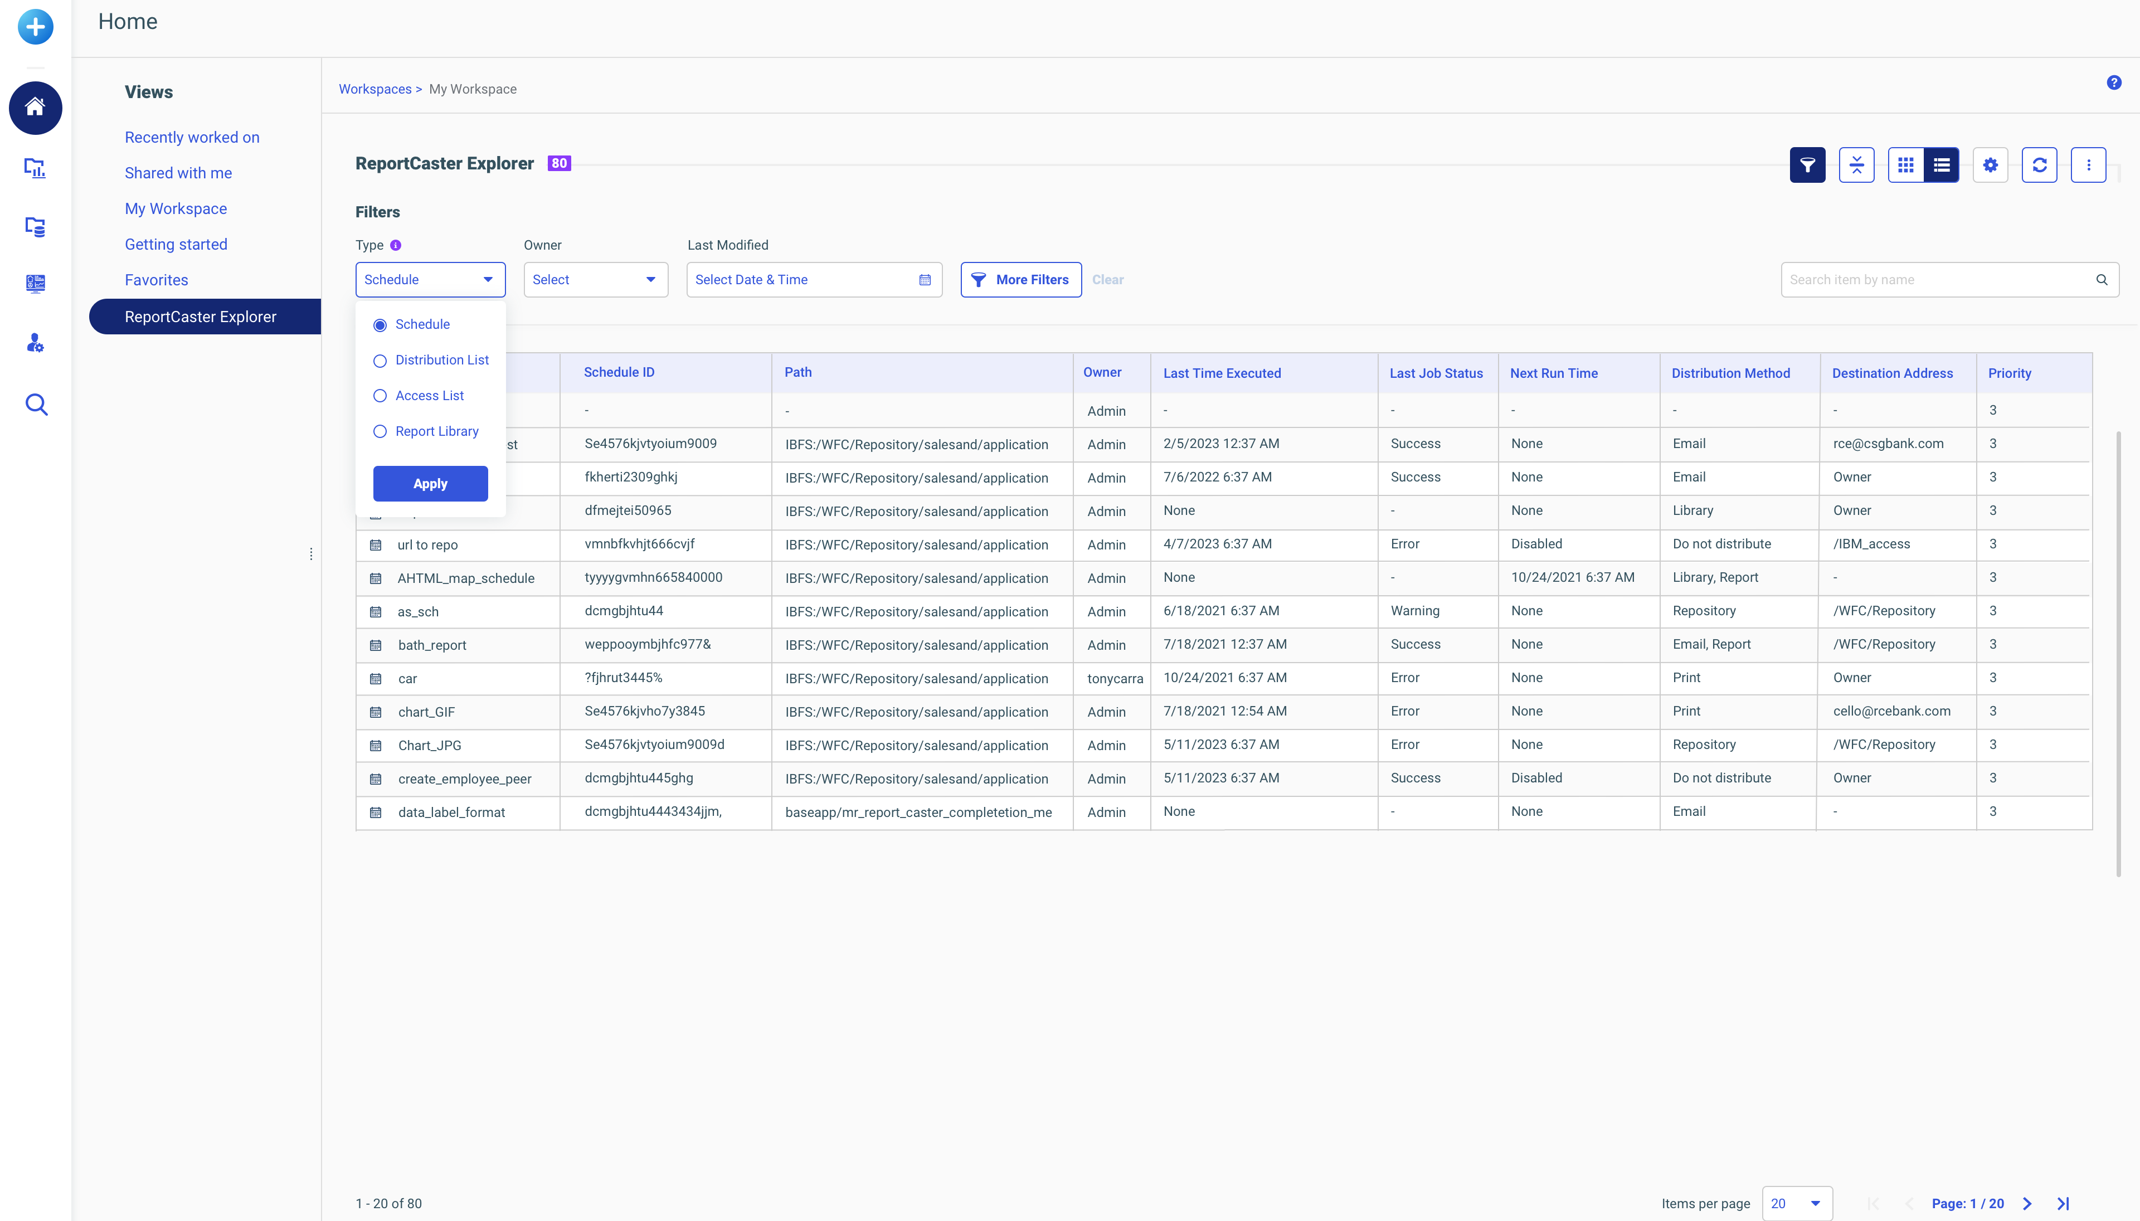This screenshot has height=1221, width=2140.
Task: Open Shared with me view
Action: coord(179,173)
